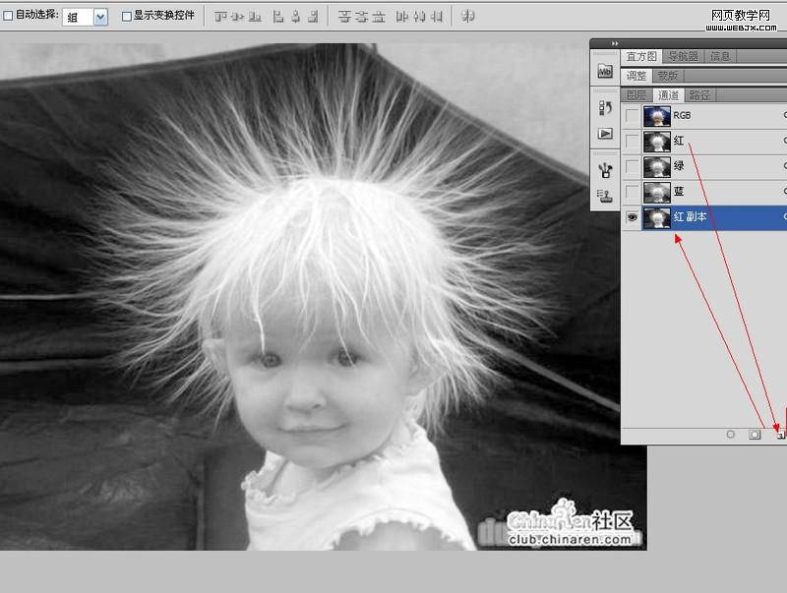
Task: Click the 红 channel name
Action: (679, 141)
